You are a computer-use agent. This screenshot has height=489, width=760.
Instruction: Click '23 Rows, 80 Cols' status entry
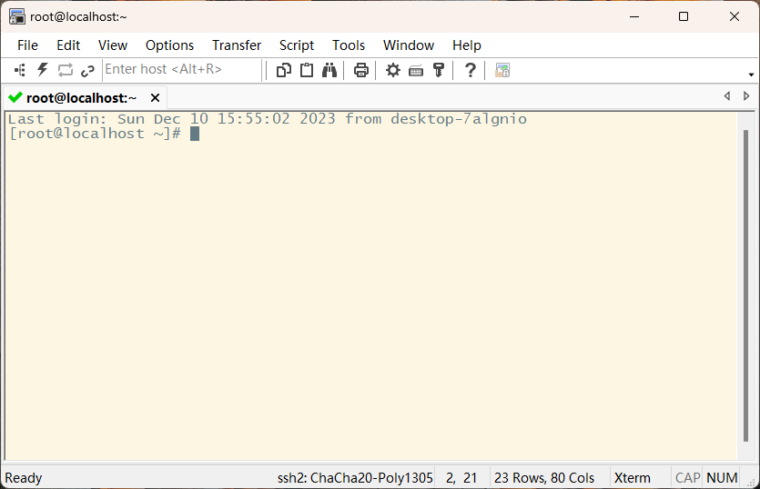coord(544,478)
